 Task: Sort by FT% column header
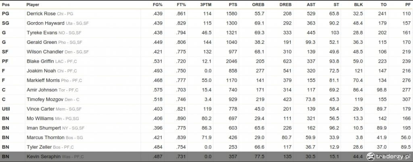pyautogui.click(x=181, y=5)
